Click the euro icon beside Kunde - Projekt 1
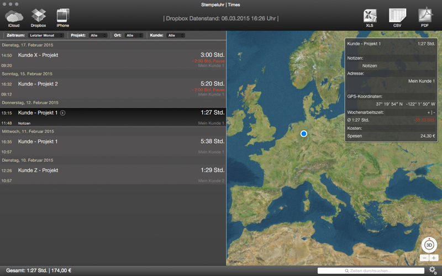Viewport: 442px width, 276px height. click(x=62, y=113)
